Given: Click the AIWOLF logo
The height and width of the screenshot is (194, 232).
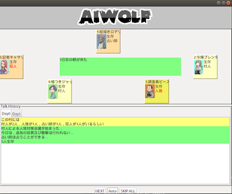Looking at the screenshot, I should coord(115,17).
